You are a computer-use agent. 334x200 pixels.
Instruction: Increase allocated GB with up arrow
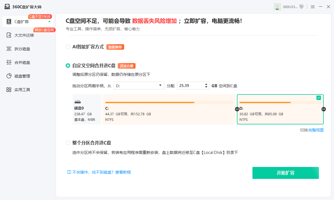206,84
